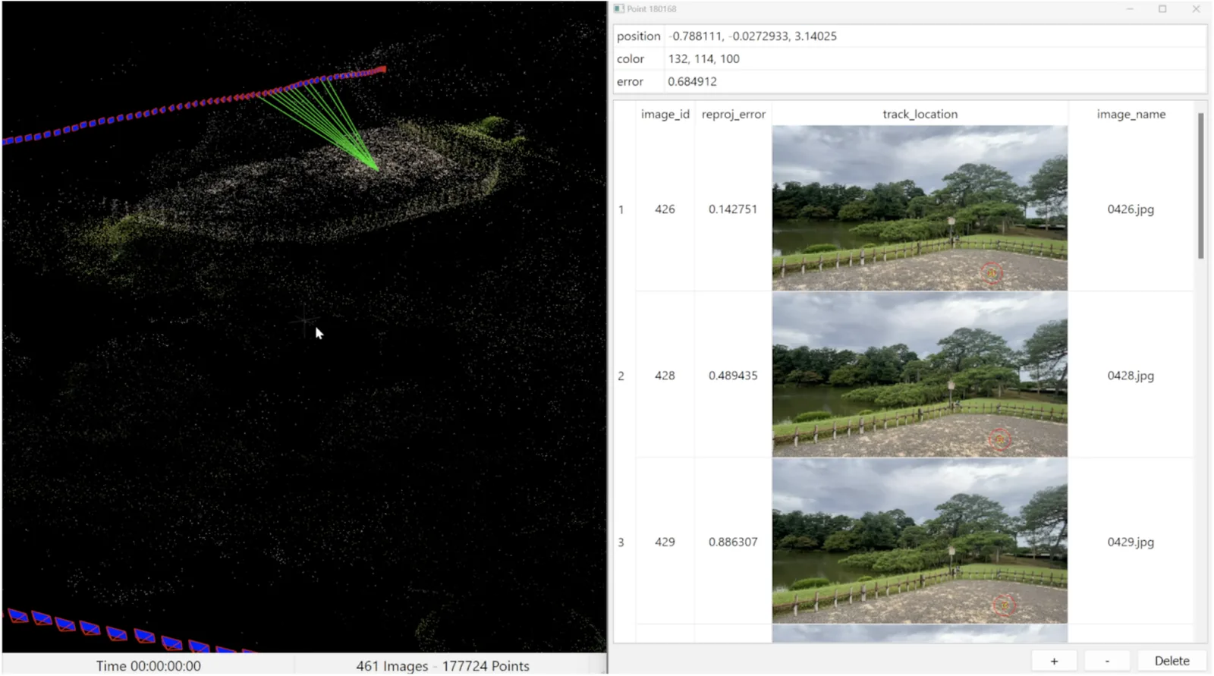Select row number 1 in the table
This screenshot has width=1214, height=676.
[621, 209]
